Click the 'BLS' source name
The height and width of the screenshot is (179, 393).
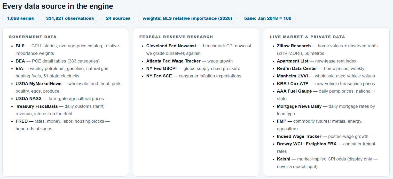(20, 46)
